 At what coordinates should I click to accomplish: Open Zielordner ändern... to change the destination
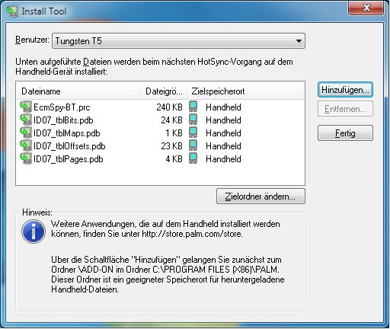(x=261, y=196)
